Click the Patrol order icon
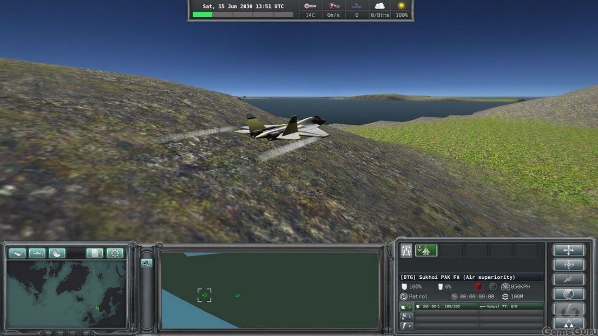Image resolution: width=598 pixels, height=336 pixels. (404, 297)
